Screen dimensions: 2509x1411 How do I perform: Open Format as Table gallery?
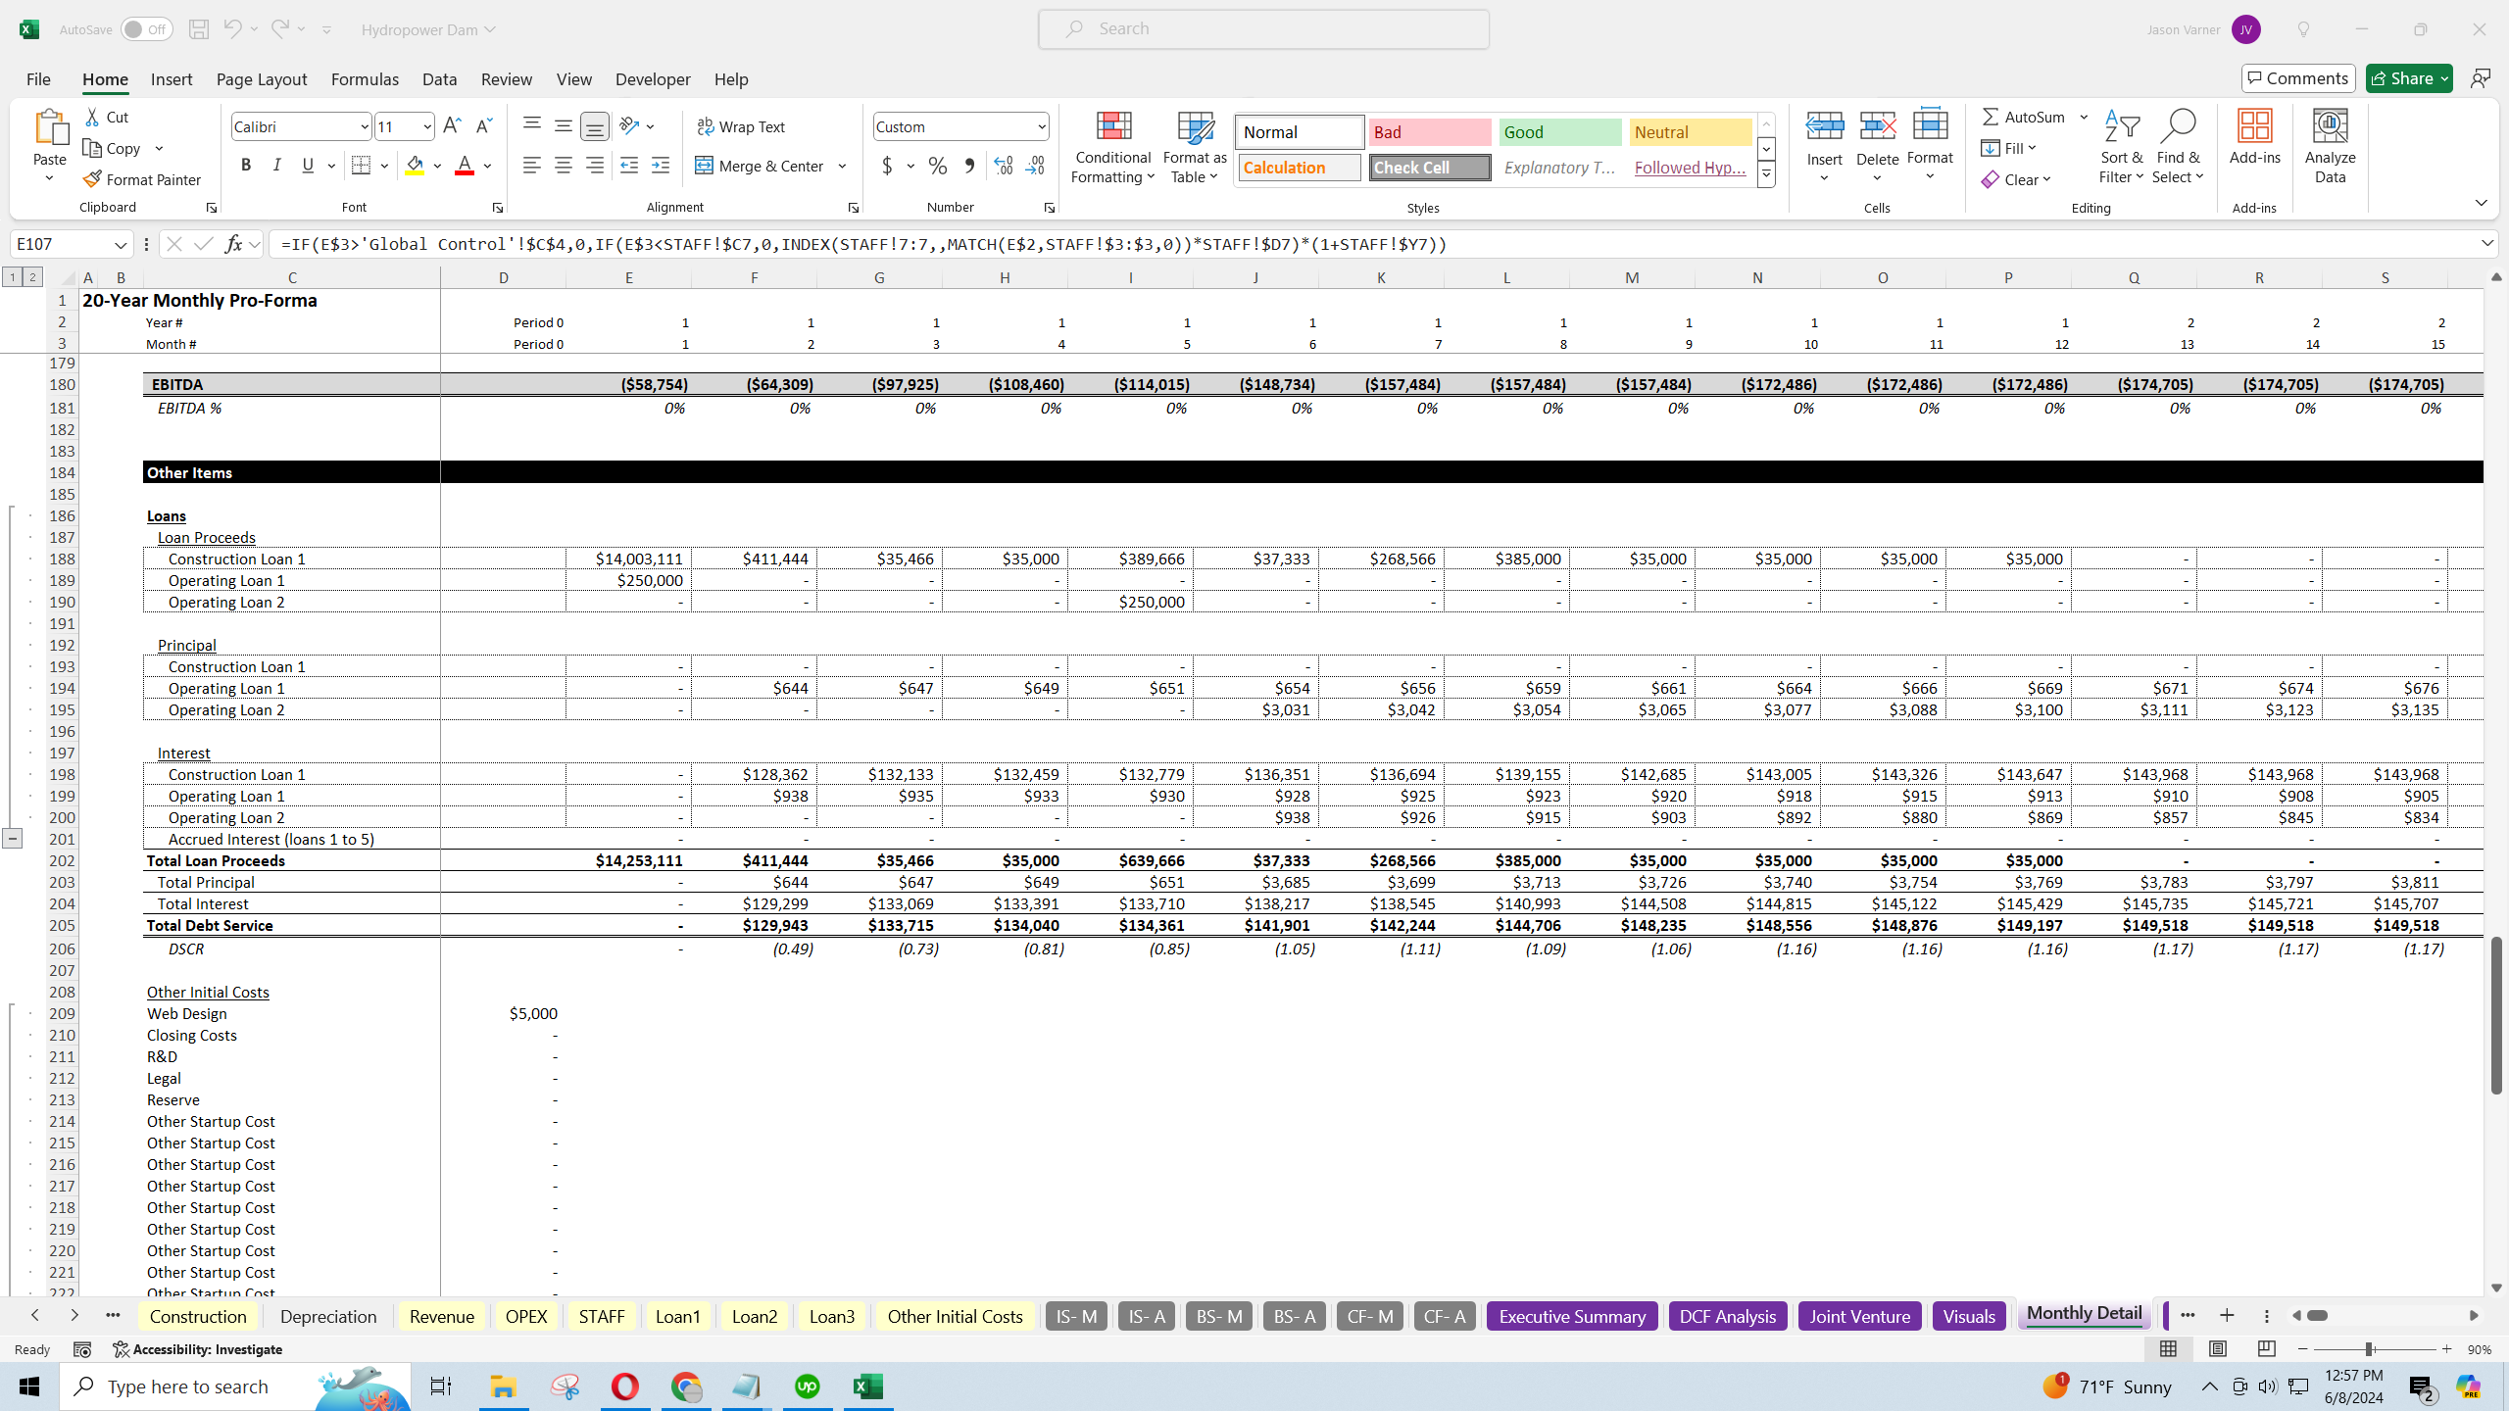coord(1195,147)
